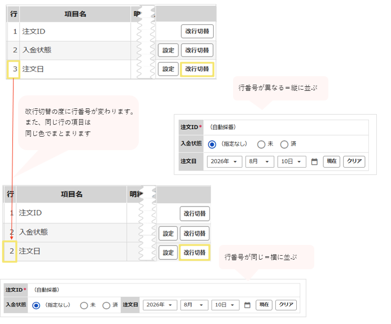Click 改行切替 for 注文ID in bottom table
The height and width of the screenshot is (324, 391).
pos(195,214)
